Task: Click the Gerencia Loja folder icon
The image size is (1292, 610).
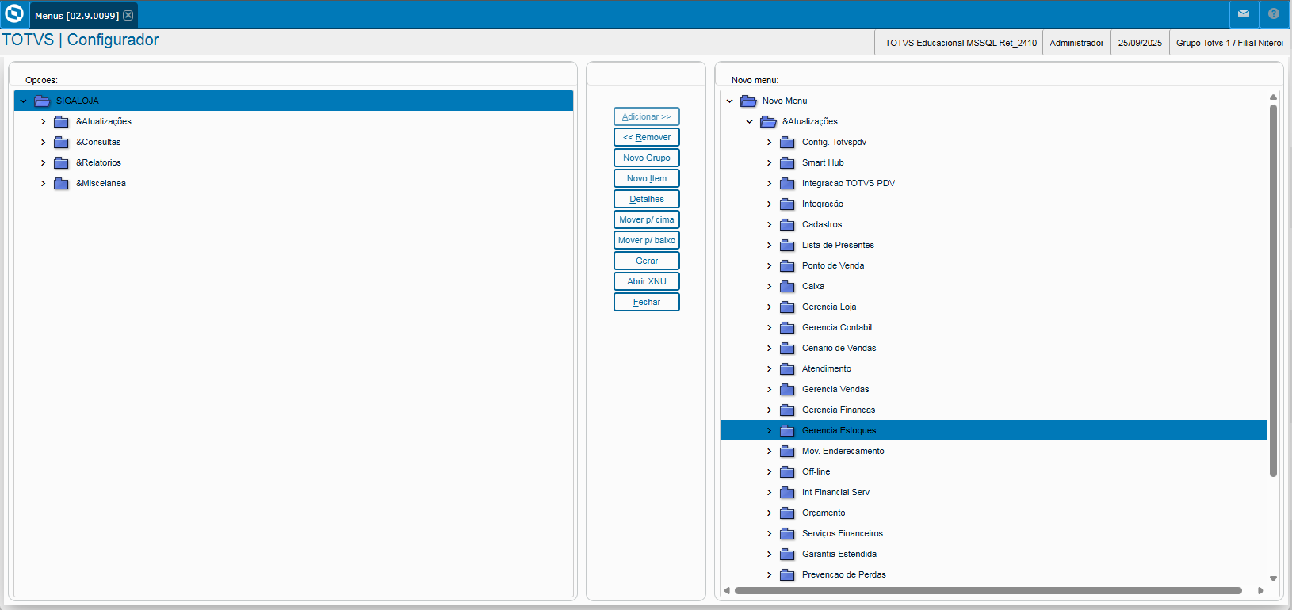Action: [x=787, y=307]
